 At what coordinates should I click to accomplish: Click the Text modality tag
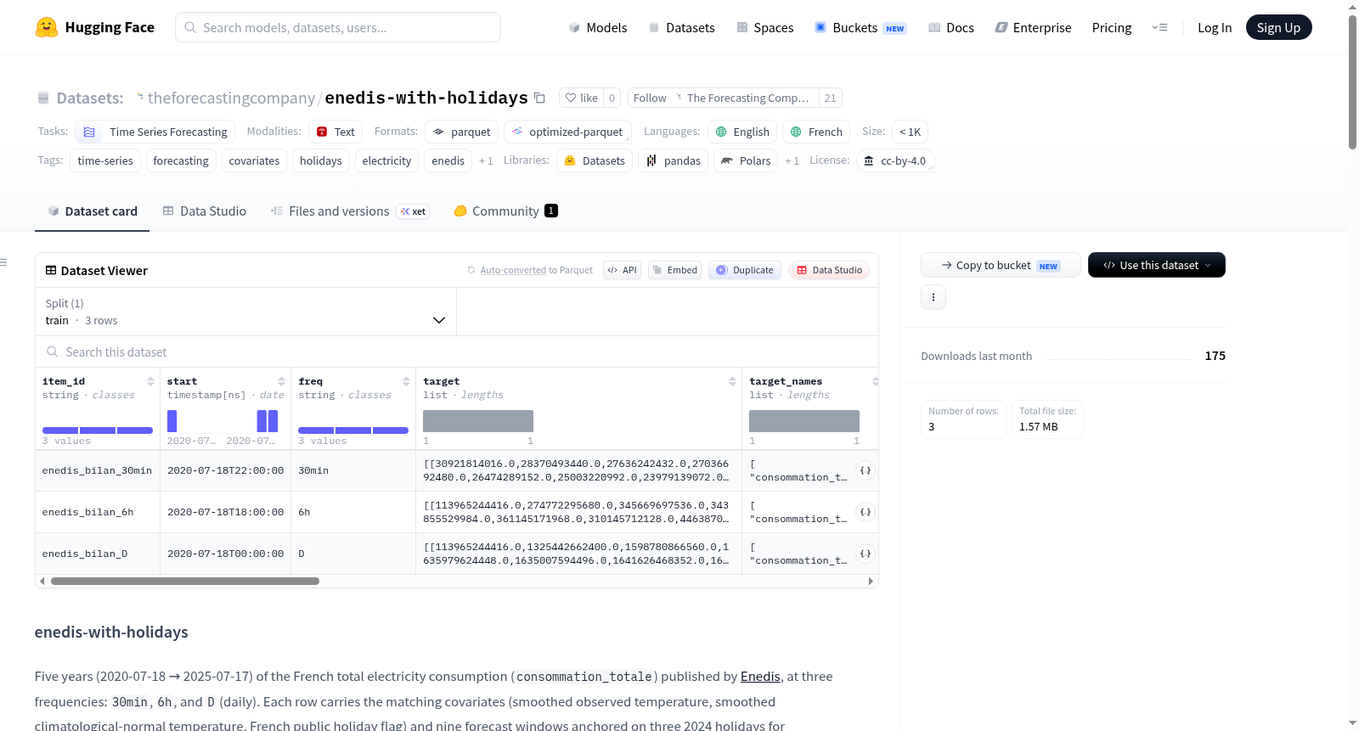336,132
